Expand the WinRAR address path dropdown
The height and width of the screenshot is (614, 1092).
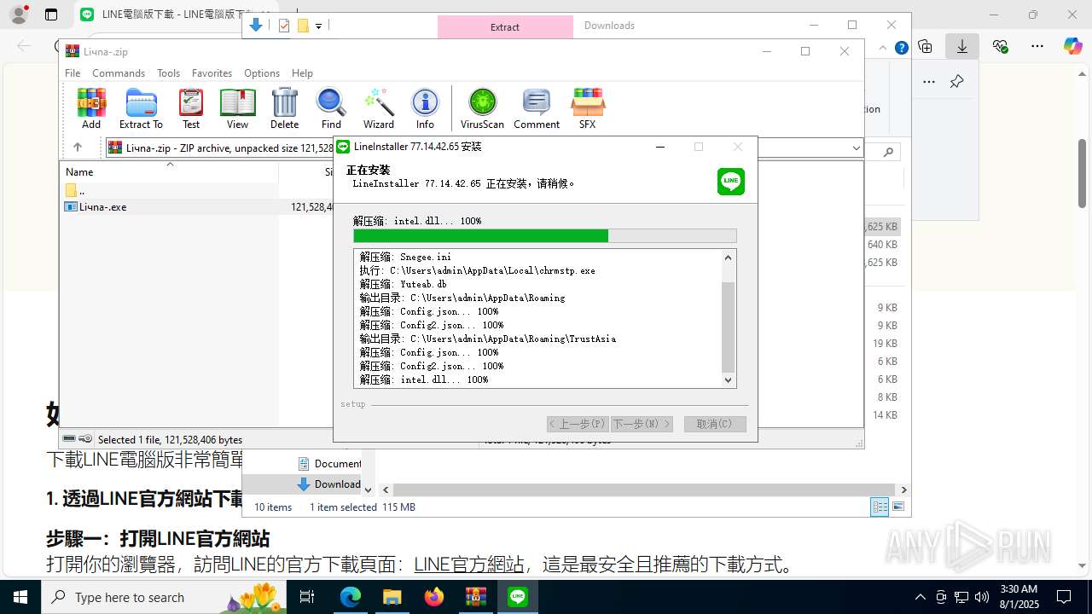click(856, 148)
